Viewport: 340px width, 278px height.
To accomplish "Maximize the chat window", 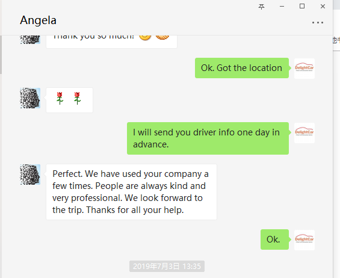I will [x=302, y=6].
